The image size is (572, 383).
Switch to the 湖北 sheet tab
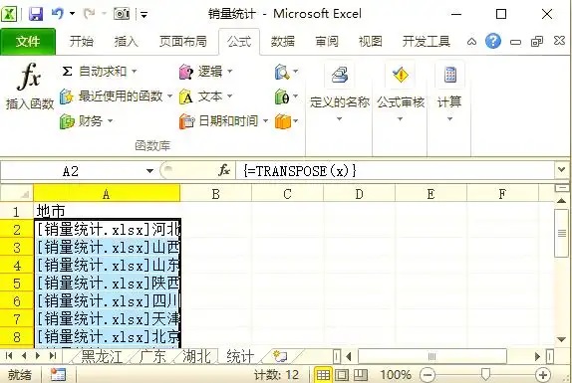click(196, 356)
